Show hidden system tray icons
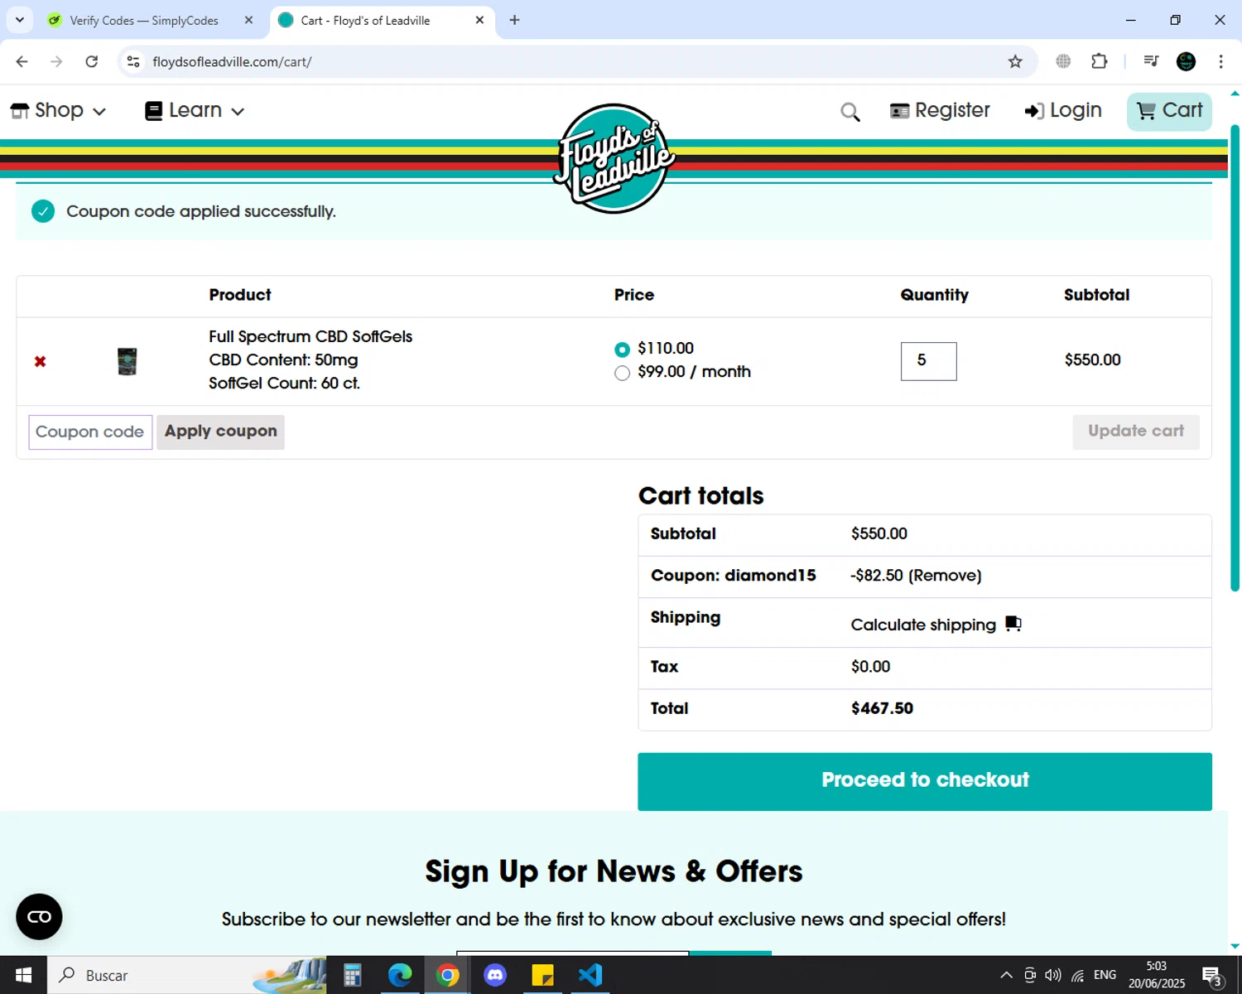Viewport: 1242px width, 994px height. pos(1006,975)
